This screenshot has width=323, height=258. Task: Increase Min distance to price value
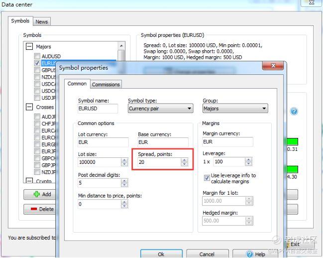click(124, 202)
